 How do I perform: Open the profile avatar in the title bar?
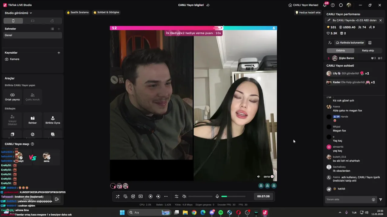pos(349,5)
